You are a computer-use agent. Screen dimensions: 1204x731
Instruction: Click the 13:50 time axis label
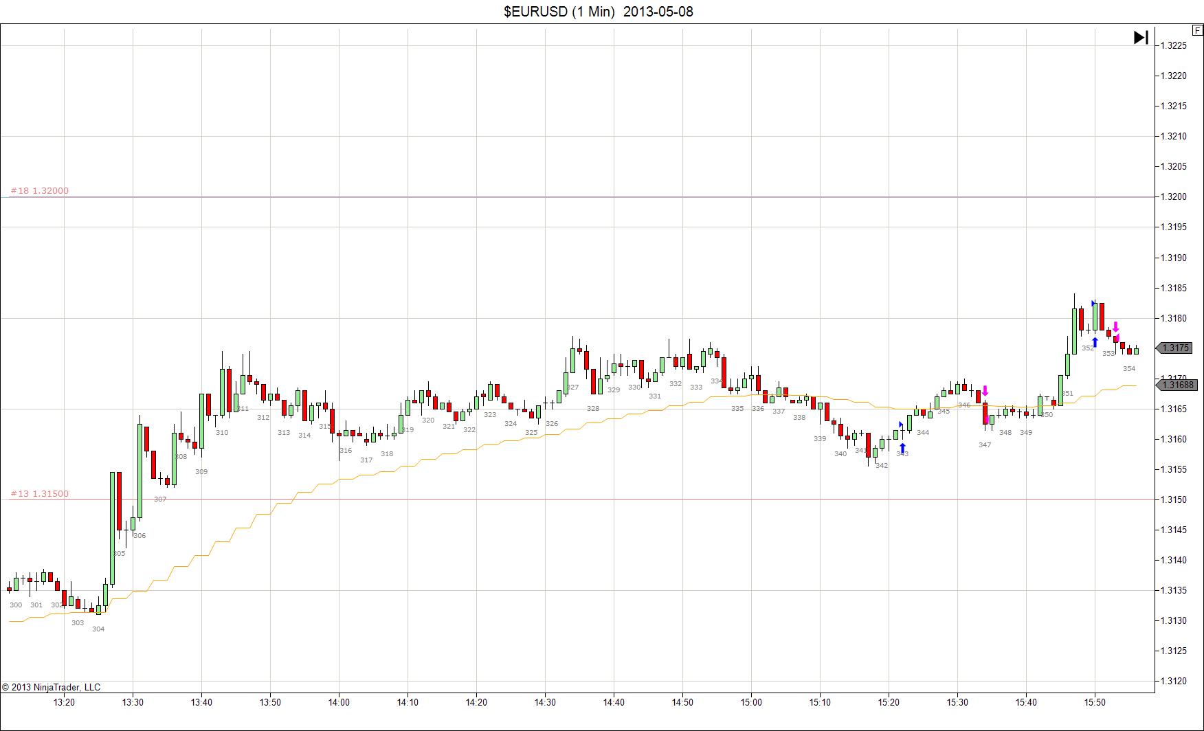pyautogui.click(x=270, y=702)
